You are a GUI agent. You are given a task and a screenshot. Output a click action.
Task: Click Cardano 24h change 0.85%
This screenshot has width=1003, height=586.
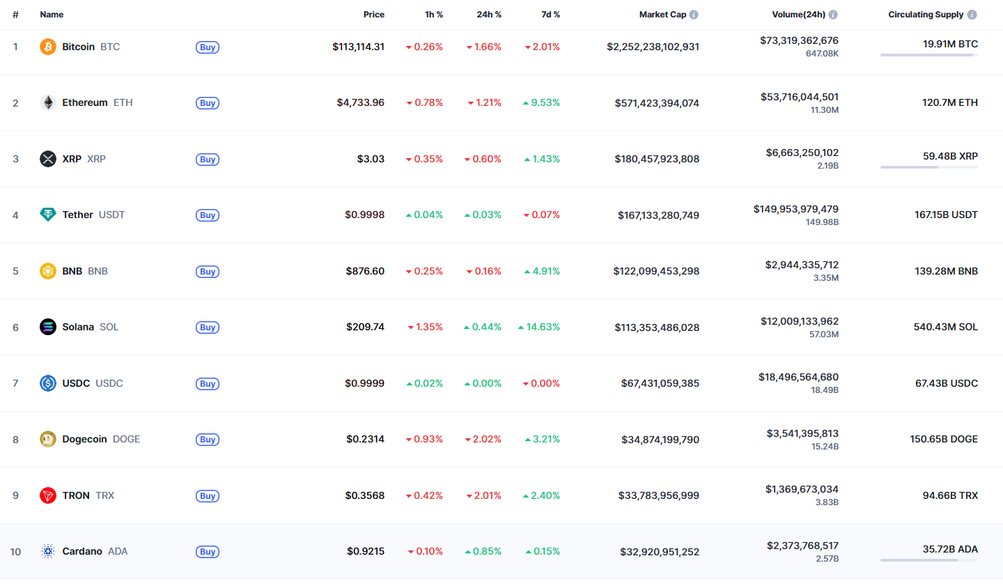[x=483, y=551]
